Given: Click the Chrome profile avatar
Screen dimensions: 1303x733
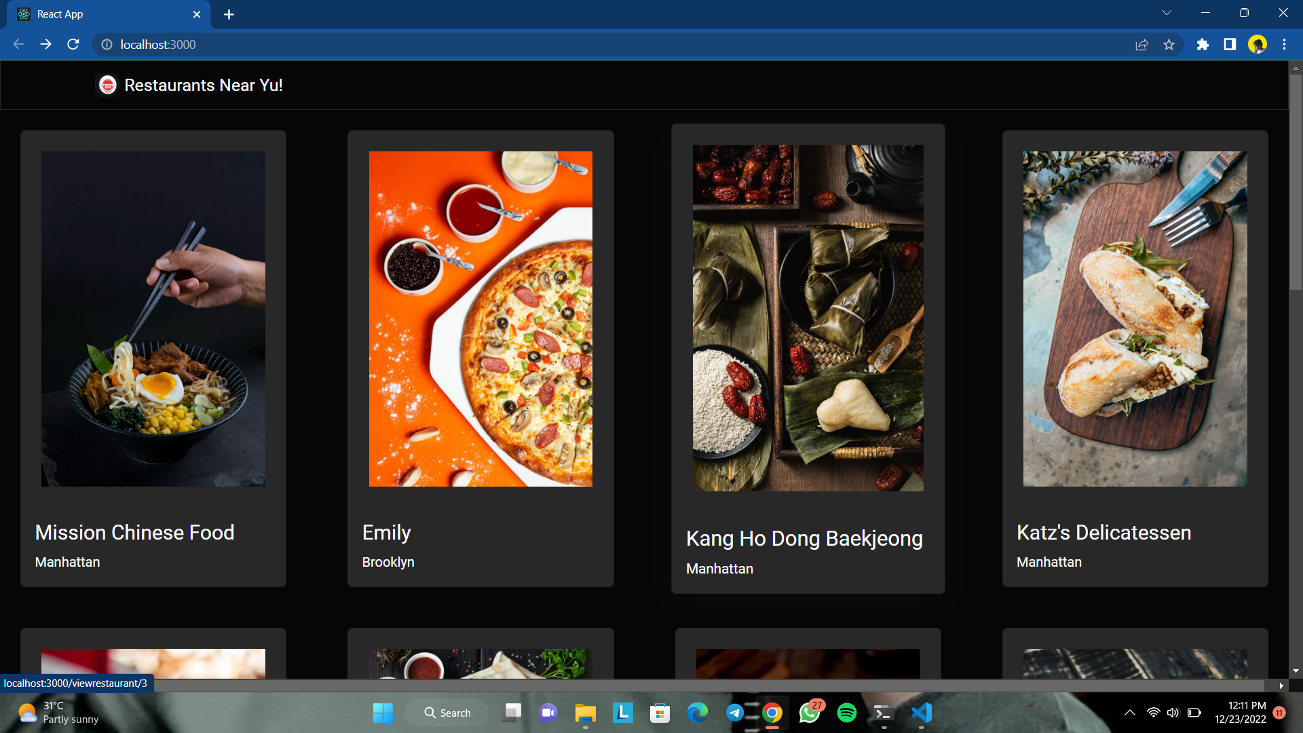Looking at the screenshot, I should [x=1258, y=44].
